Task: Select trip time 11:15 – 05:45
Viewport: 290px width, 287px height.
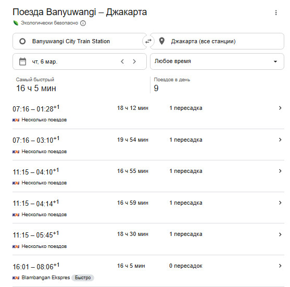Action: click(x=36, y=235)
